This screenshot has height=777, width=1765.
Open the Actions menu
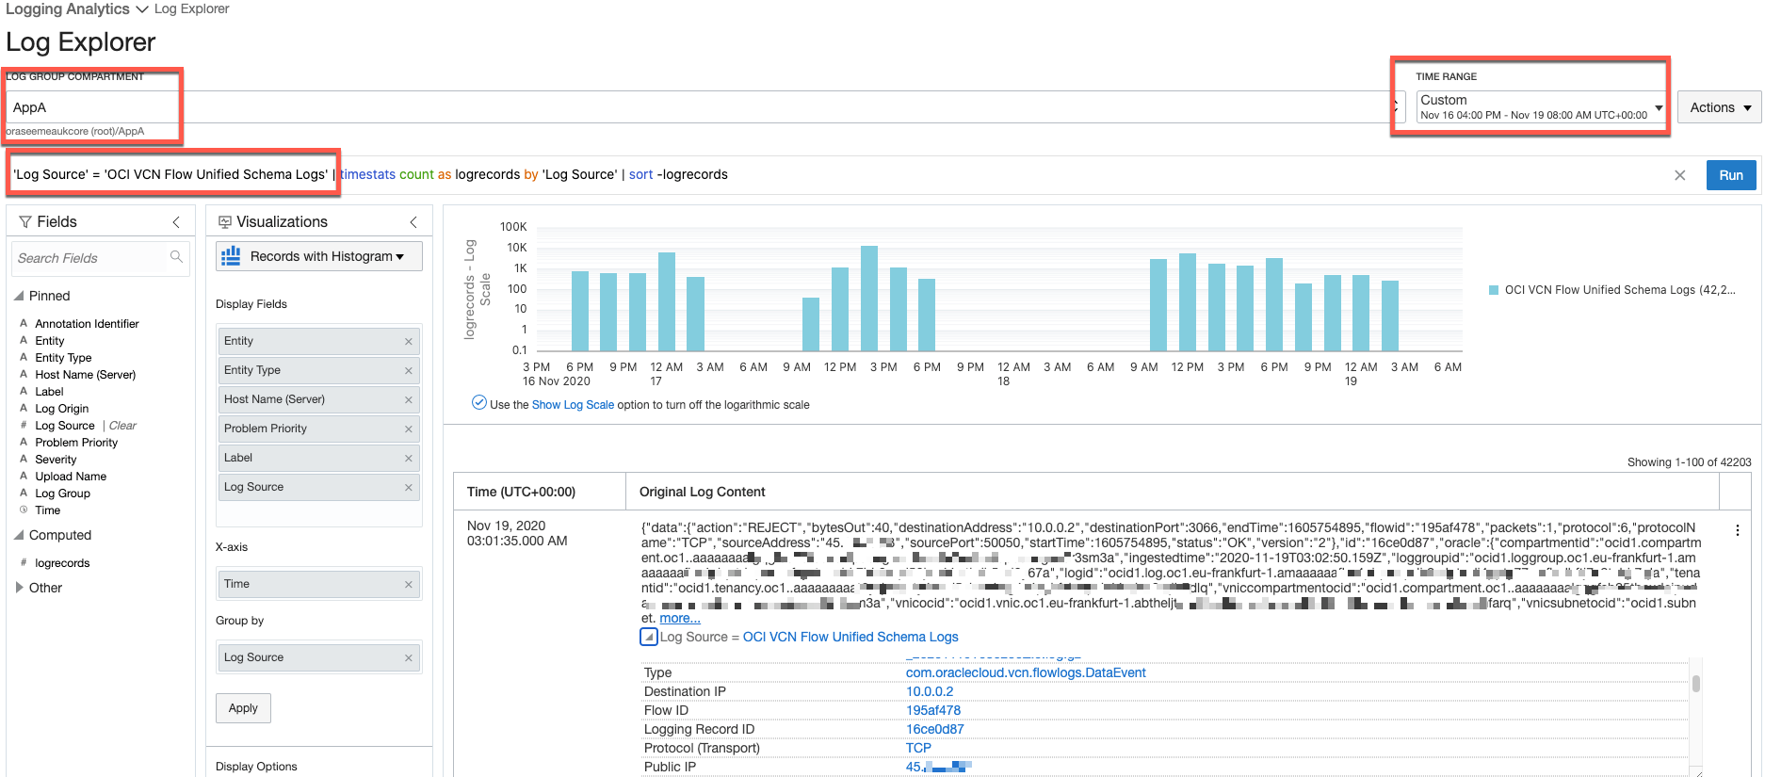pyautogui.click(x=1720, y=107)
